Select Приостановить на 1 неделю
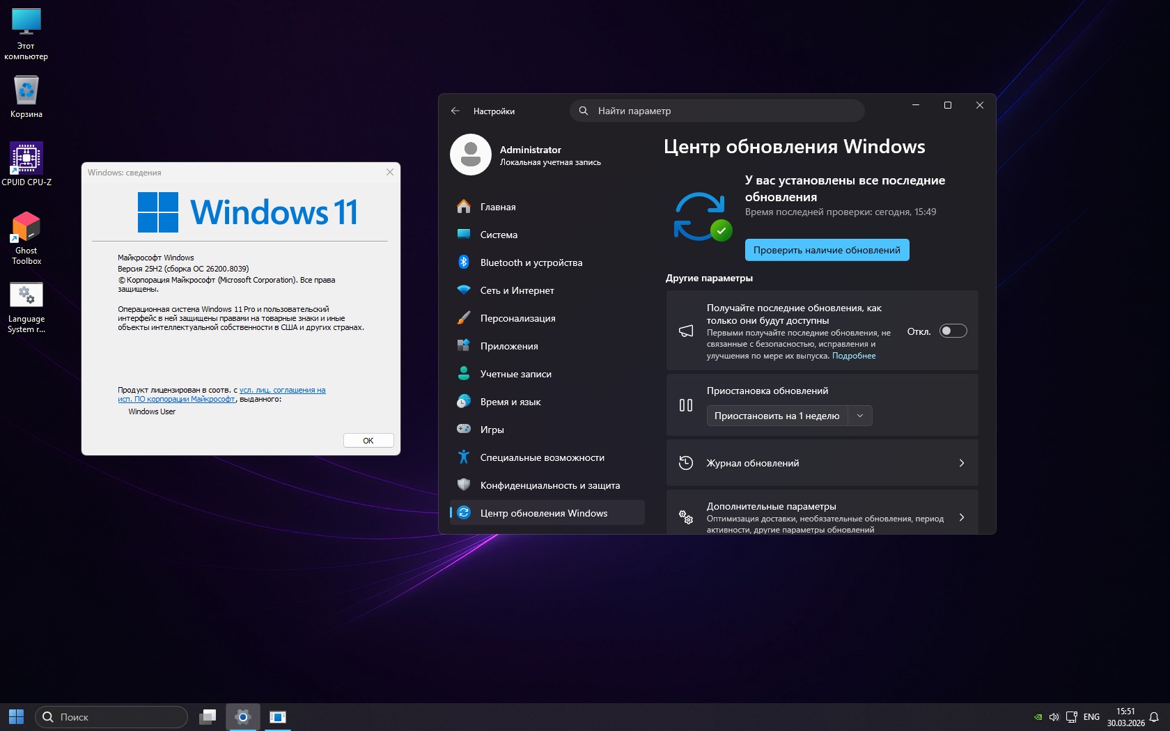 pyautogui.click(x=777, y=416)
